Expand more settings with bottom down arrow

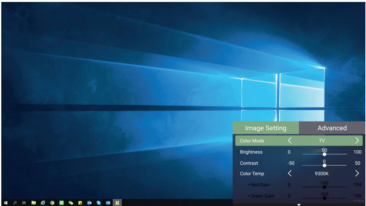(x=299, y=205)
